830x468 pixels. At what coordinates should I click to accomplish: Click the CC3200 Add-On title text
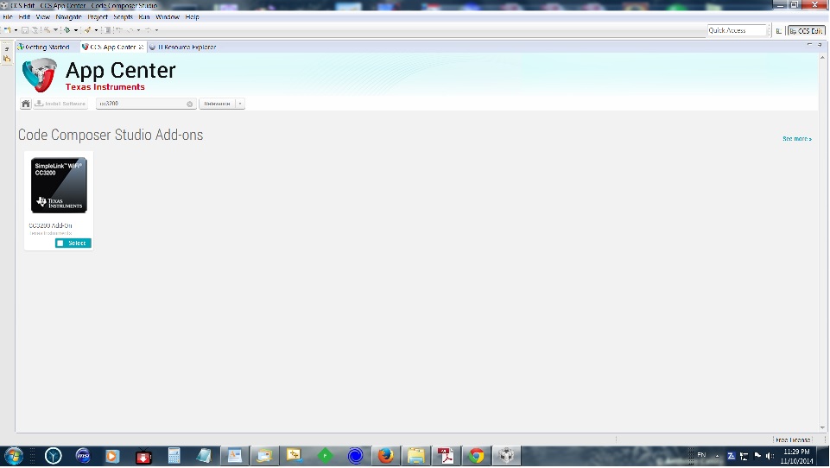[50, 225]
